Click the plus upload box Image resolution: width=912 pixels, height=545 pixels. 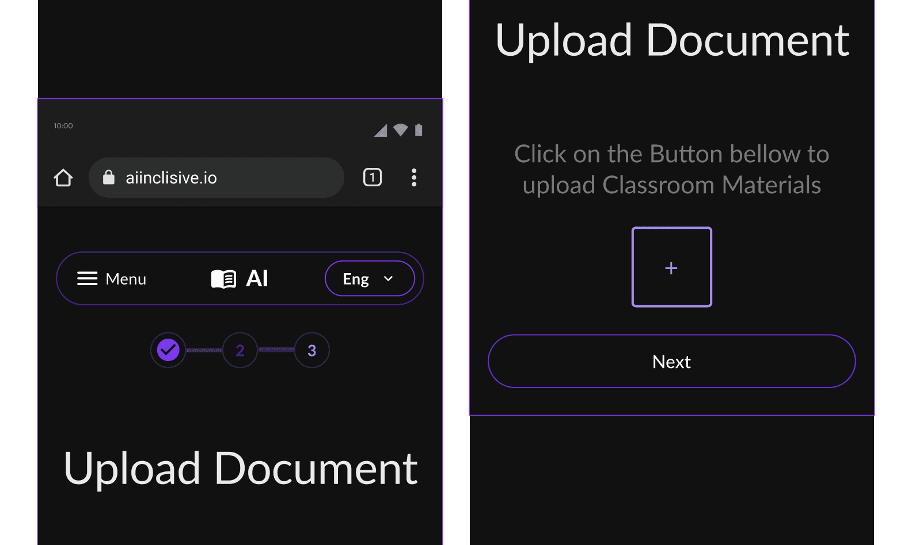coord(672,267)
